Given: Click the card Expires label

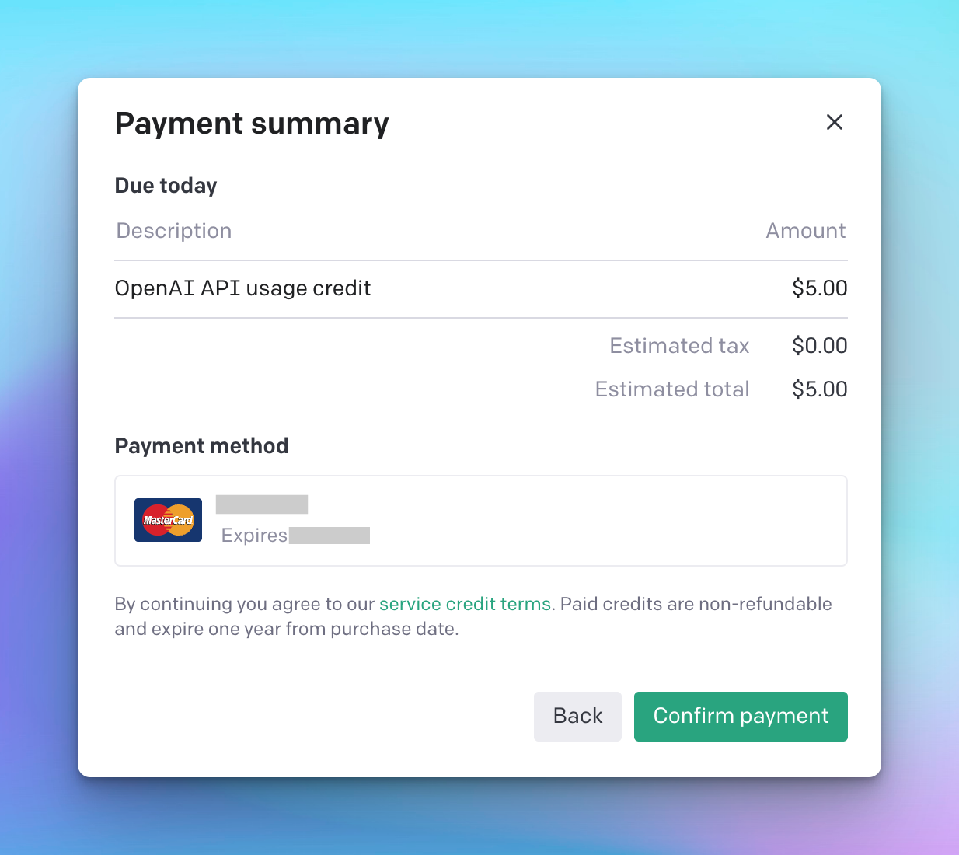Looking at the screenshot, I should coord(254,536).
